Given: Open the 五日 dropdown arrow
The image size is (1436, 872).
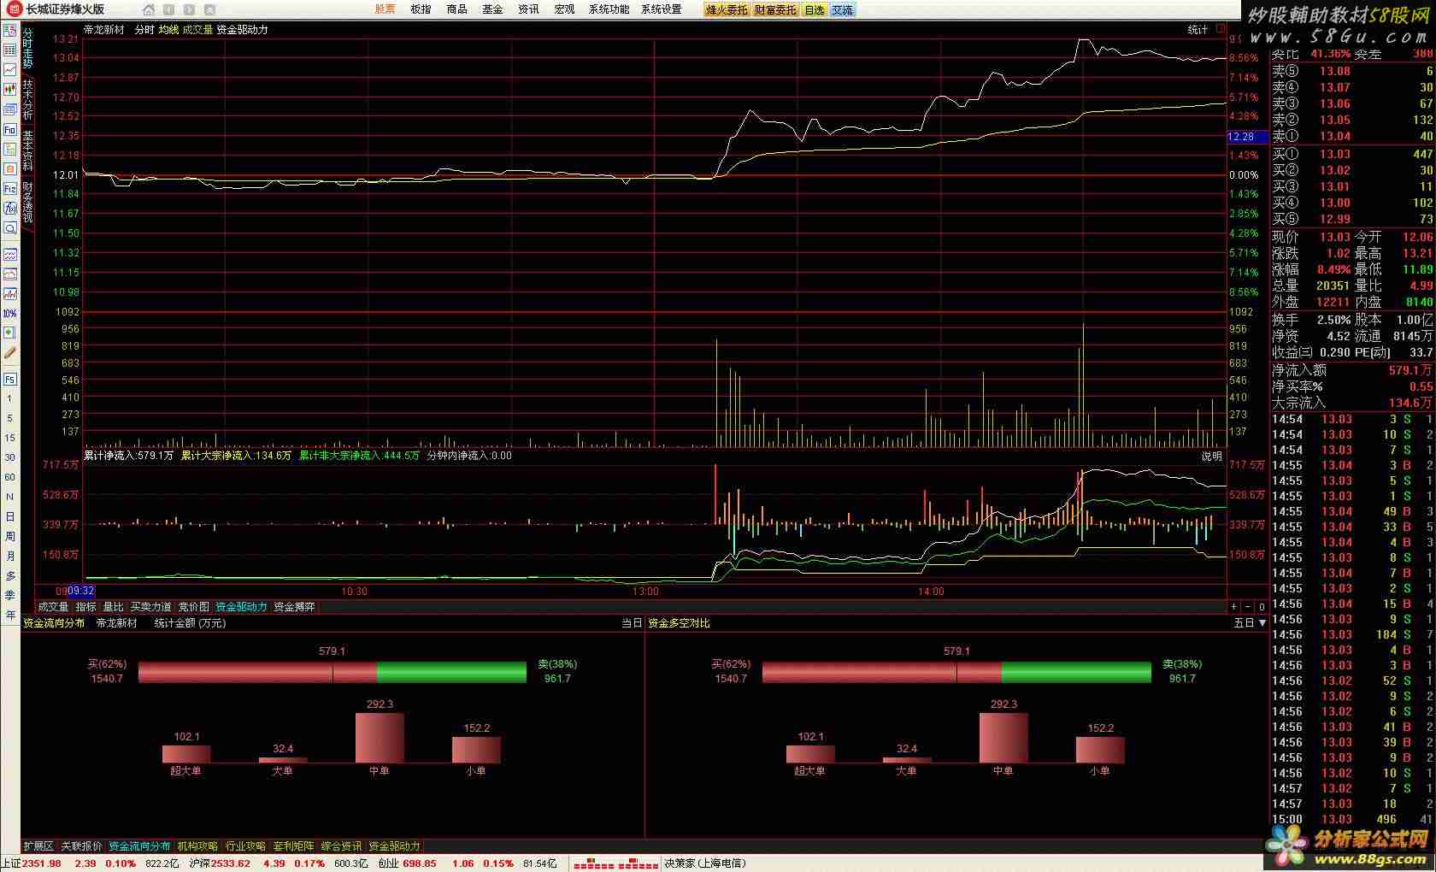Looking at the screenshot, I should pyautogui.click(x=1262, y=623).
